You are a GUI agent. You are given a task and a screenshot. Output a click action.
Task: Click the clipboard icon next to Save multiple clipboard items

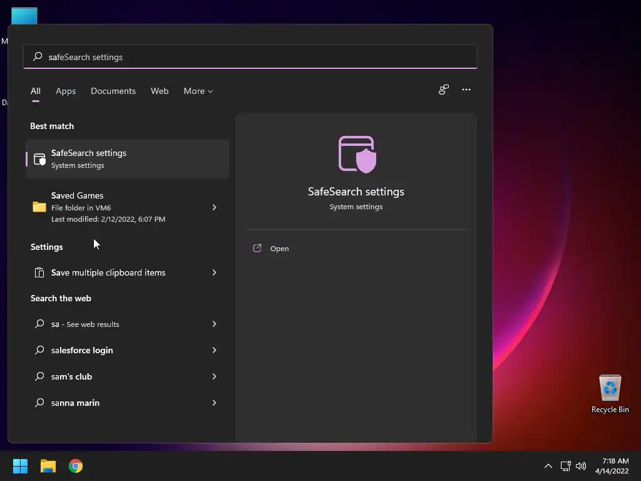[39, 272]
